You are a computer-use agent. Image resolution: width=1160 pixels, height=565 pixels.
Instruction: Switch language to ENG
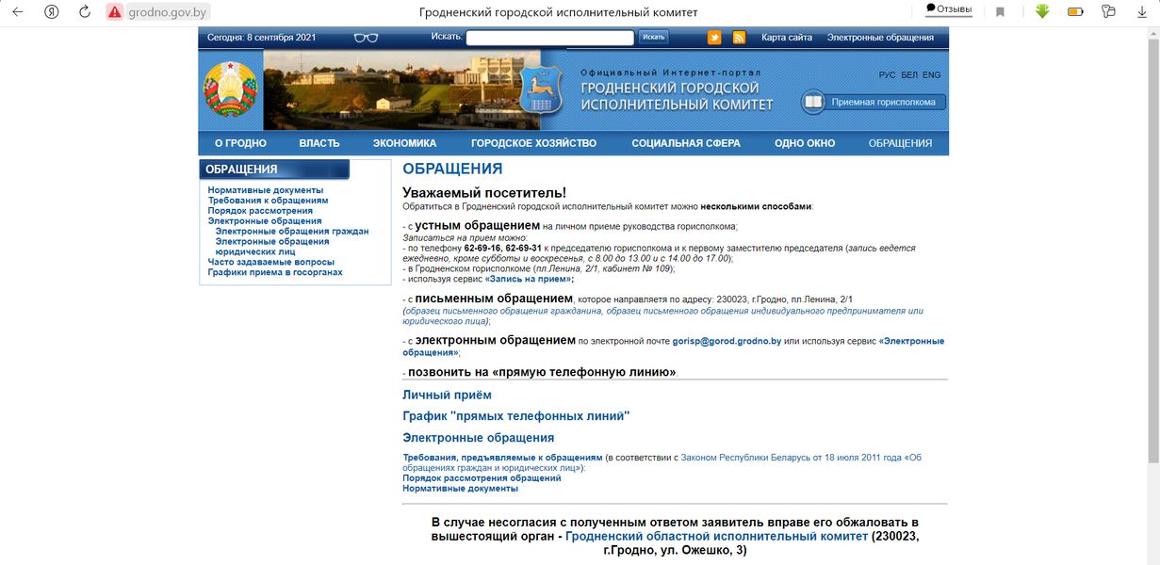[931, 74]
